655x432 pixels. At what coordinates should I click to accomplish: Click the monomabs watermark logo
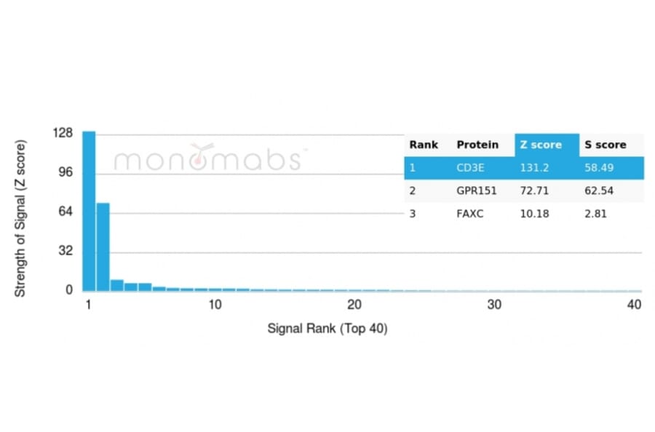point(207,158)
